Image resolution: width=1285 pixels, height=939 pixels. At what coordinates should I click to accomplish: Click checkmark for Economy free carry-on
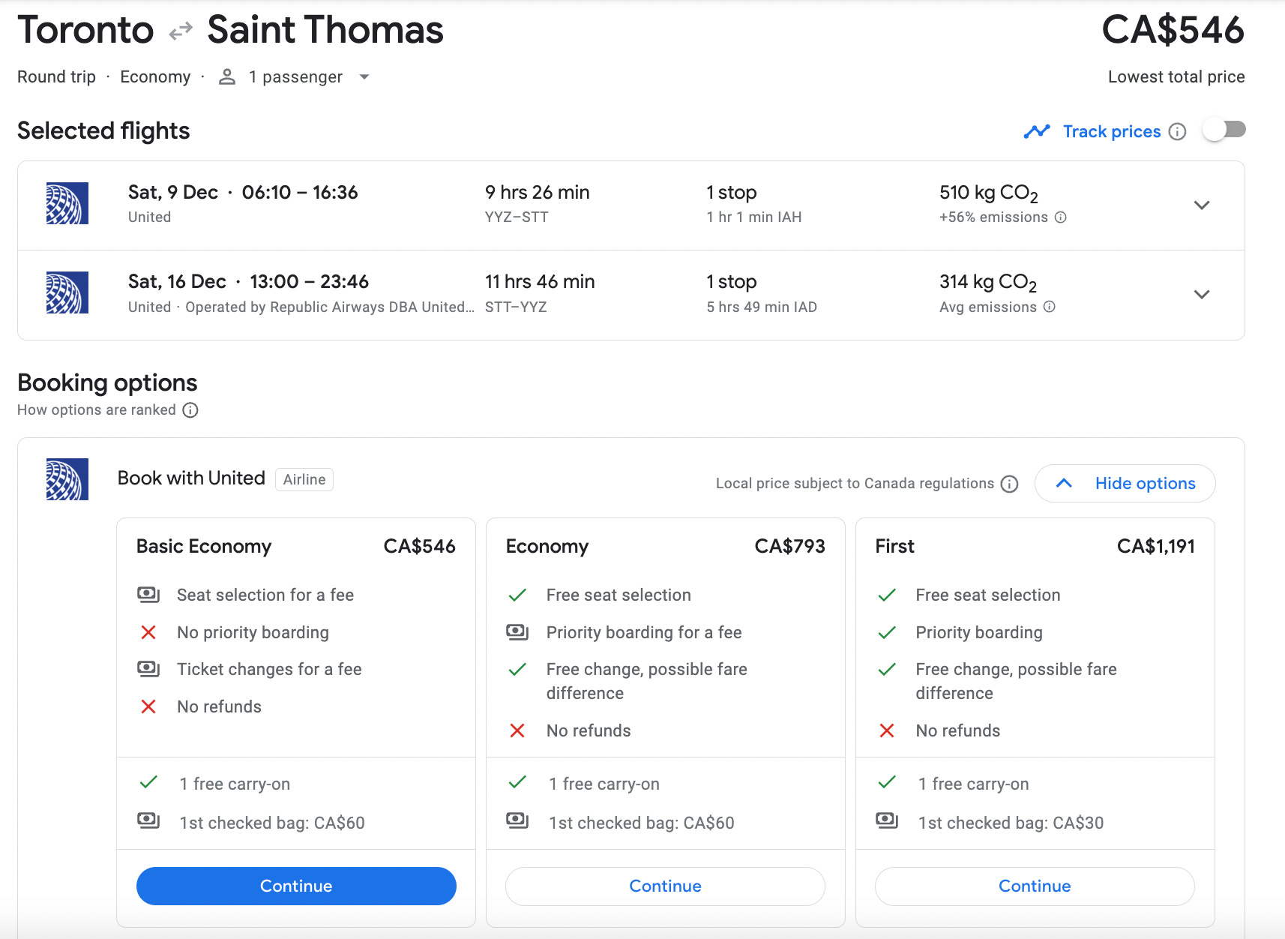(x=517, y=782)
